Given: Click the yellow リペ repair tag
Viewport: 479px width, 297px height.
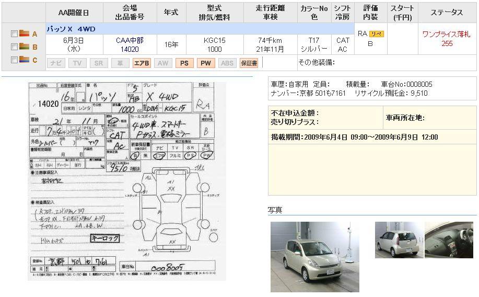Looking at the screenshot, I should [x=376, y=34].
